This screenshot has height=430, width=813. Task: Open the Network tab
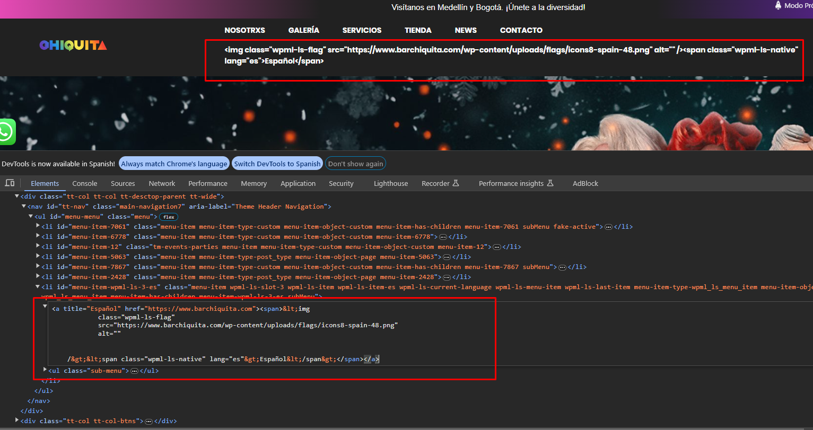(x=162, y=183)
